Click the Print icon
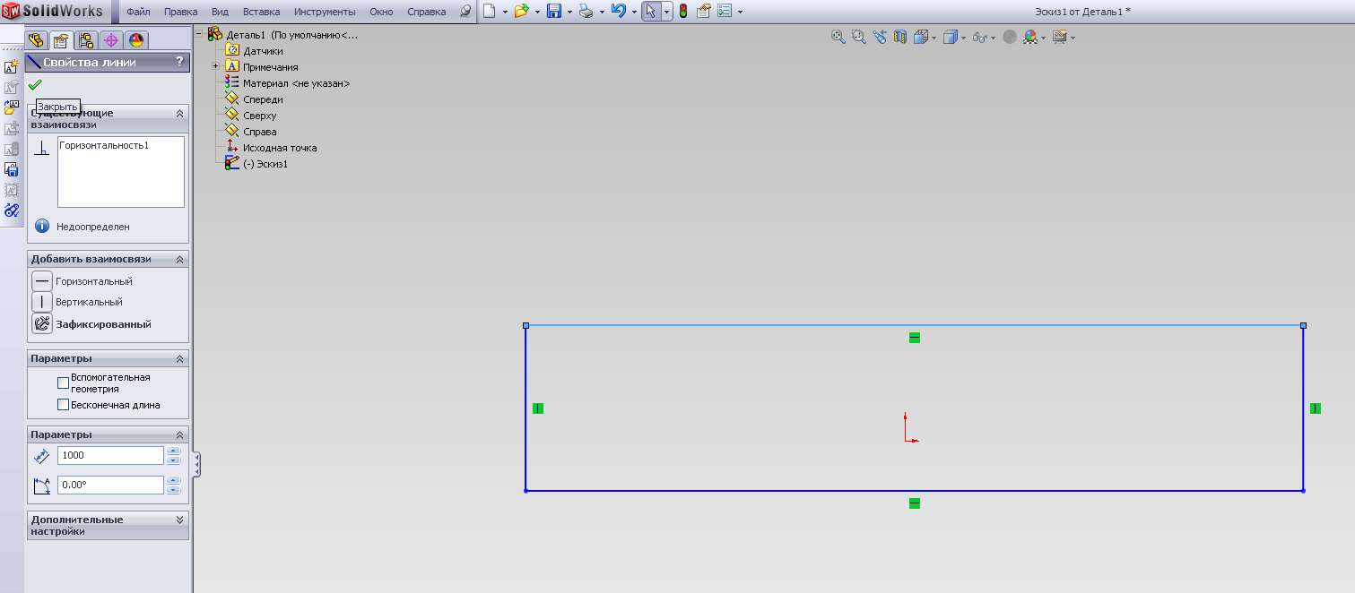Viewport: 1355px width, 593px height. [586, 12]
